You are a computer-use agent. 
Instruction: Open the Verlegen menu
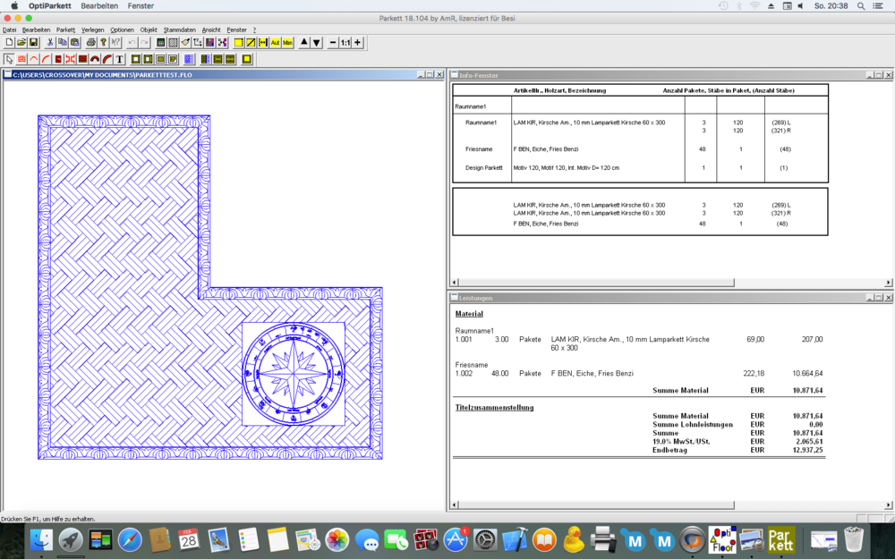click(x=93, y=30)
